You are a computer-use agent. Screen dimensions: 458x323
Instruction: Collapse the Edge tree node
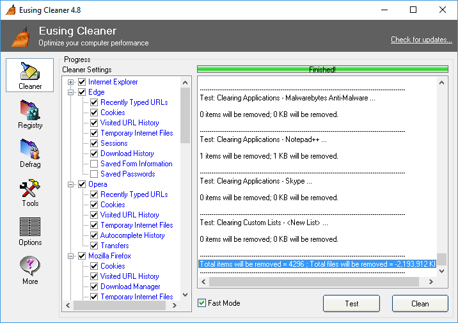[71, 92]
